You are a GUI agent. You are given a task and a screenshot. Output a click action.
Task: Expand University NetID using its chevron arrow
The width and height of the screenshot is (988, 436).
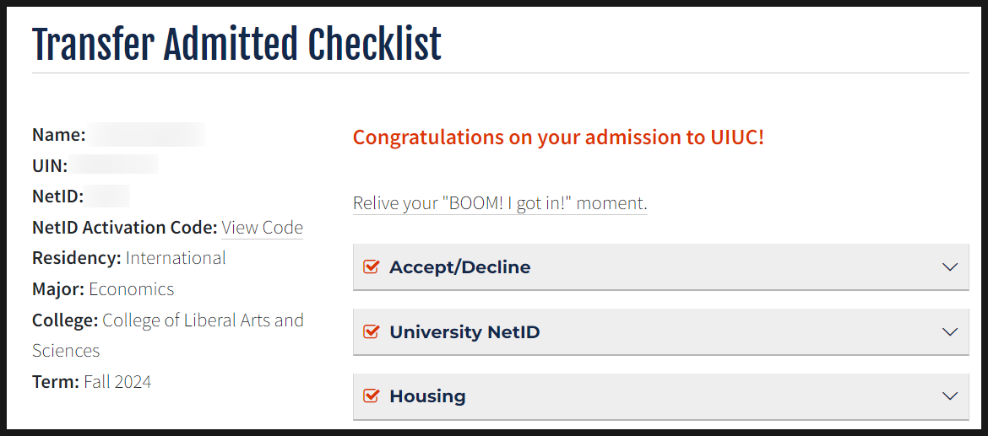click(x=950, y=332)
